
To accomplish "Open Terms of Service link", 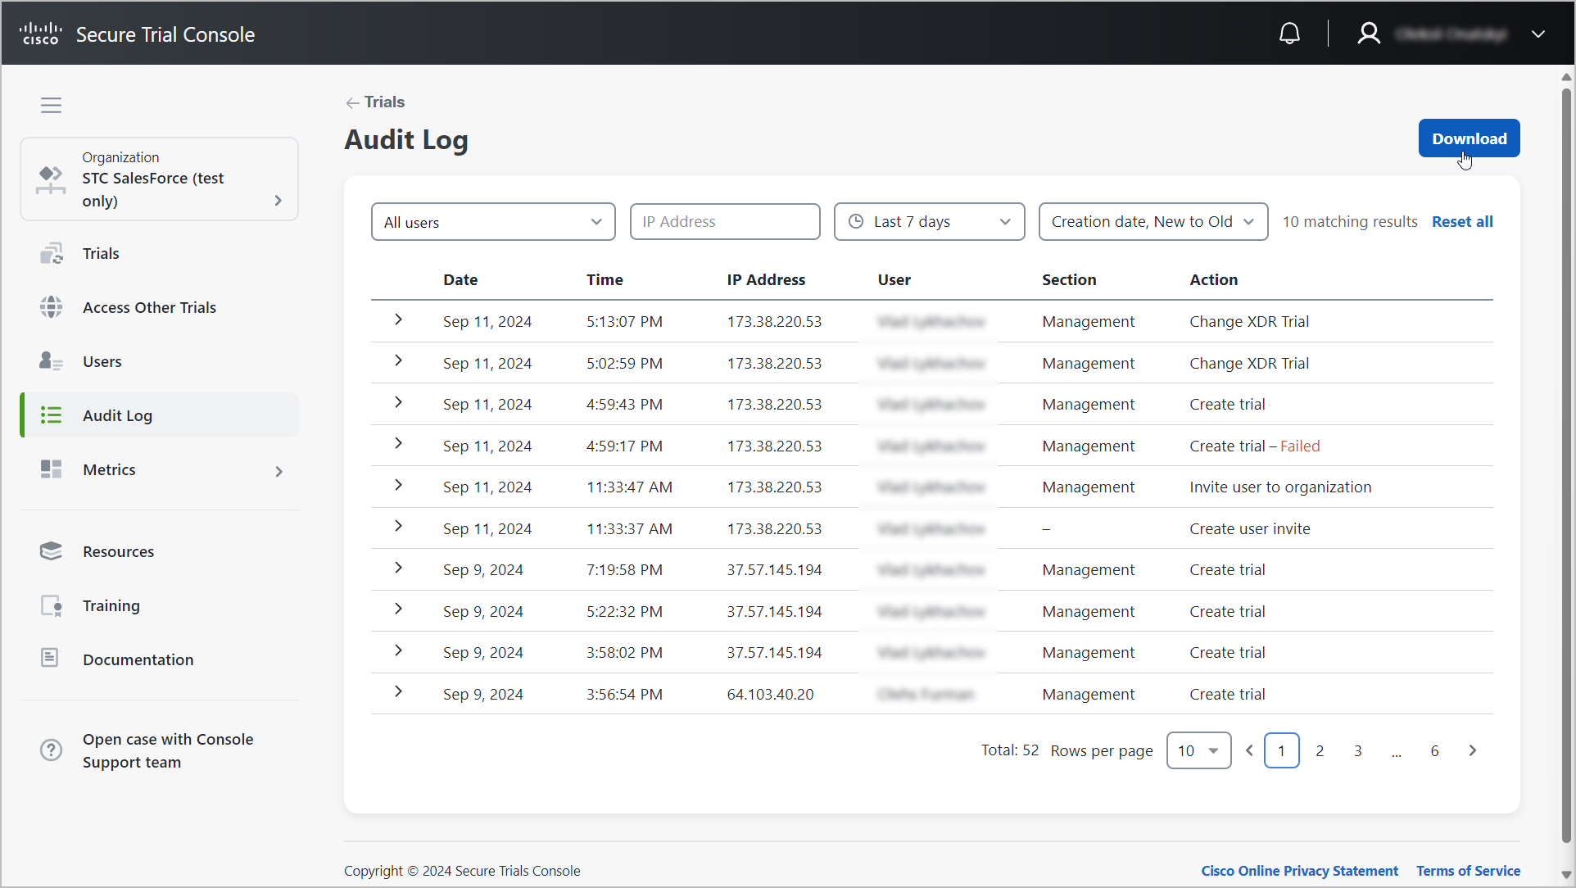I will click(x=1468, y=871).
